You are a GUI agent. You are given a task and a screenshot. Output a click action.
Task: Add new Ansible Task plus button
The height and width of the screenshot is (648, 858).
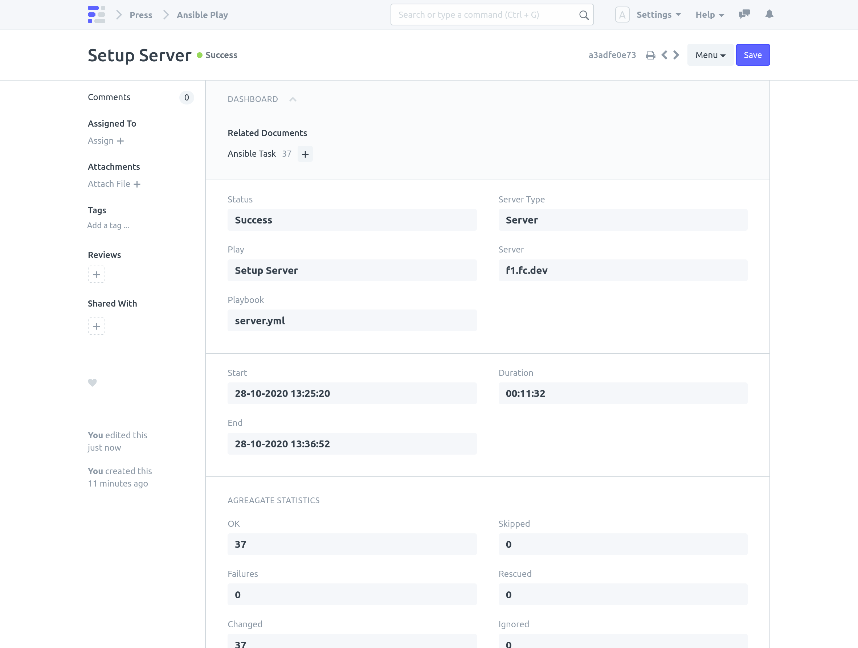(x=305, y=154)
